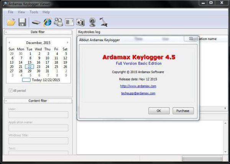Click the Purchase button
Viewport: 230px width, 164px height.
[183, 111]
